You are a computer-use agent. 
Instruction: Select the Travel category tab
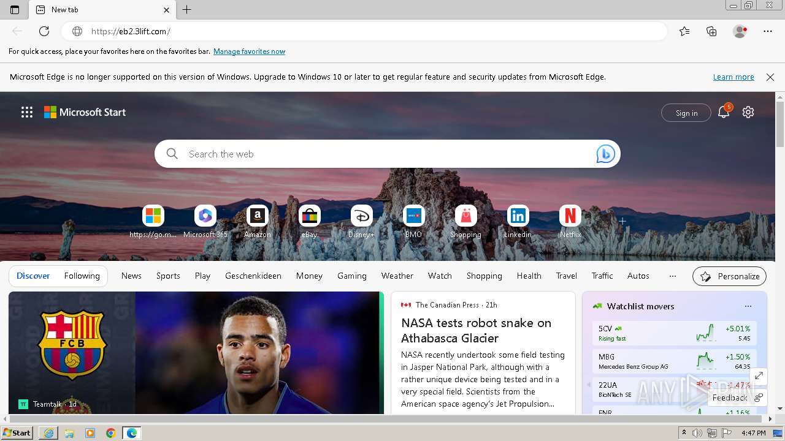(x=567, y=276)
